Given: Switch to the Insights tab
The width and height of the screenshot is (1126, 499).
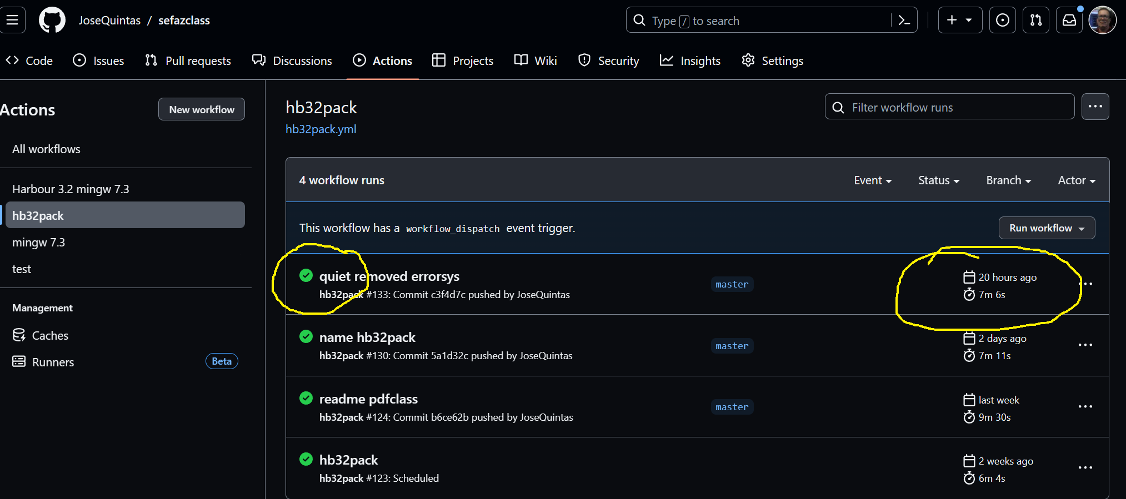Looking at the screenshot, I should tap(690, 61).
